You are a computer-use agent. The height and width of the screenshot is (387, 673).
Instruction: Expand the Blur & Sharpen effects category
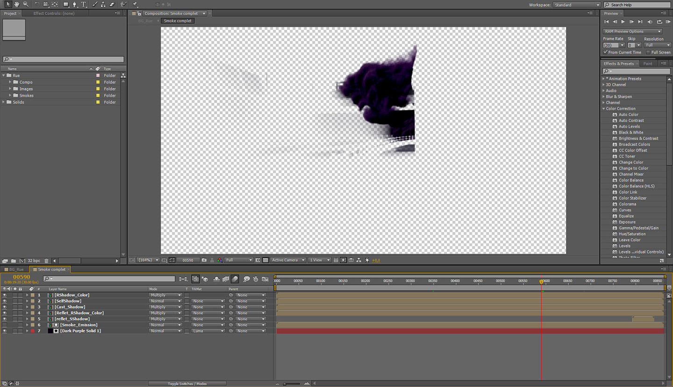coord(604,97)
